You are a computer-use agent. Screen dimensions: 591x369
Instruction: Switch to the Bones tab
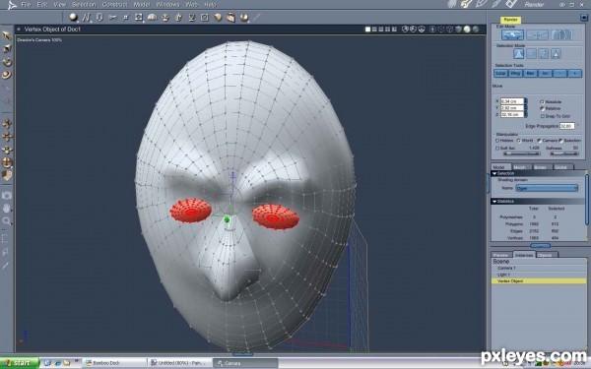541,167
